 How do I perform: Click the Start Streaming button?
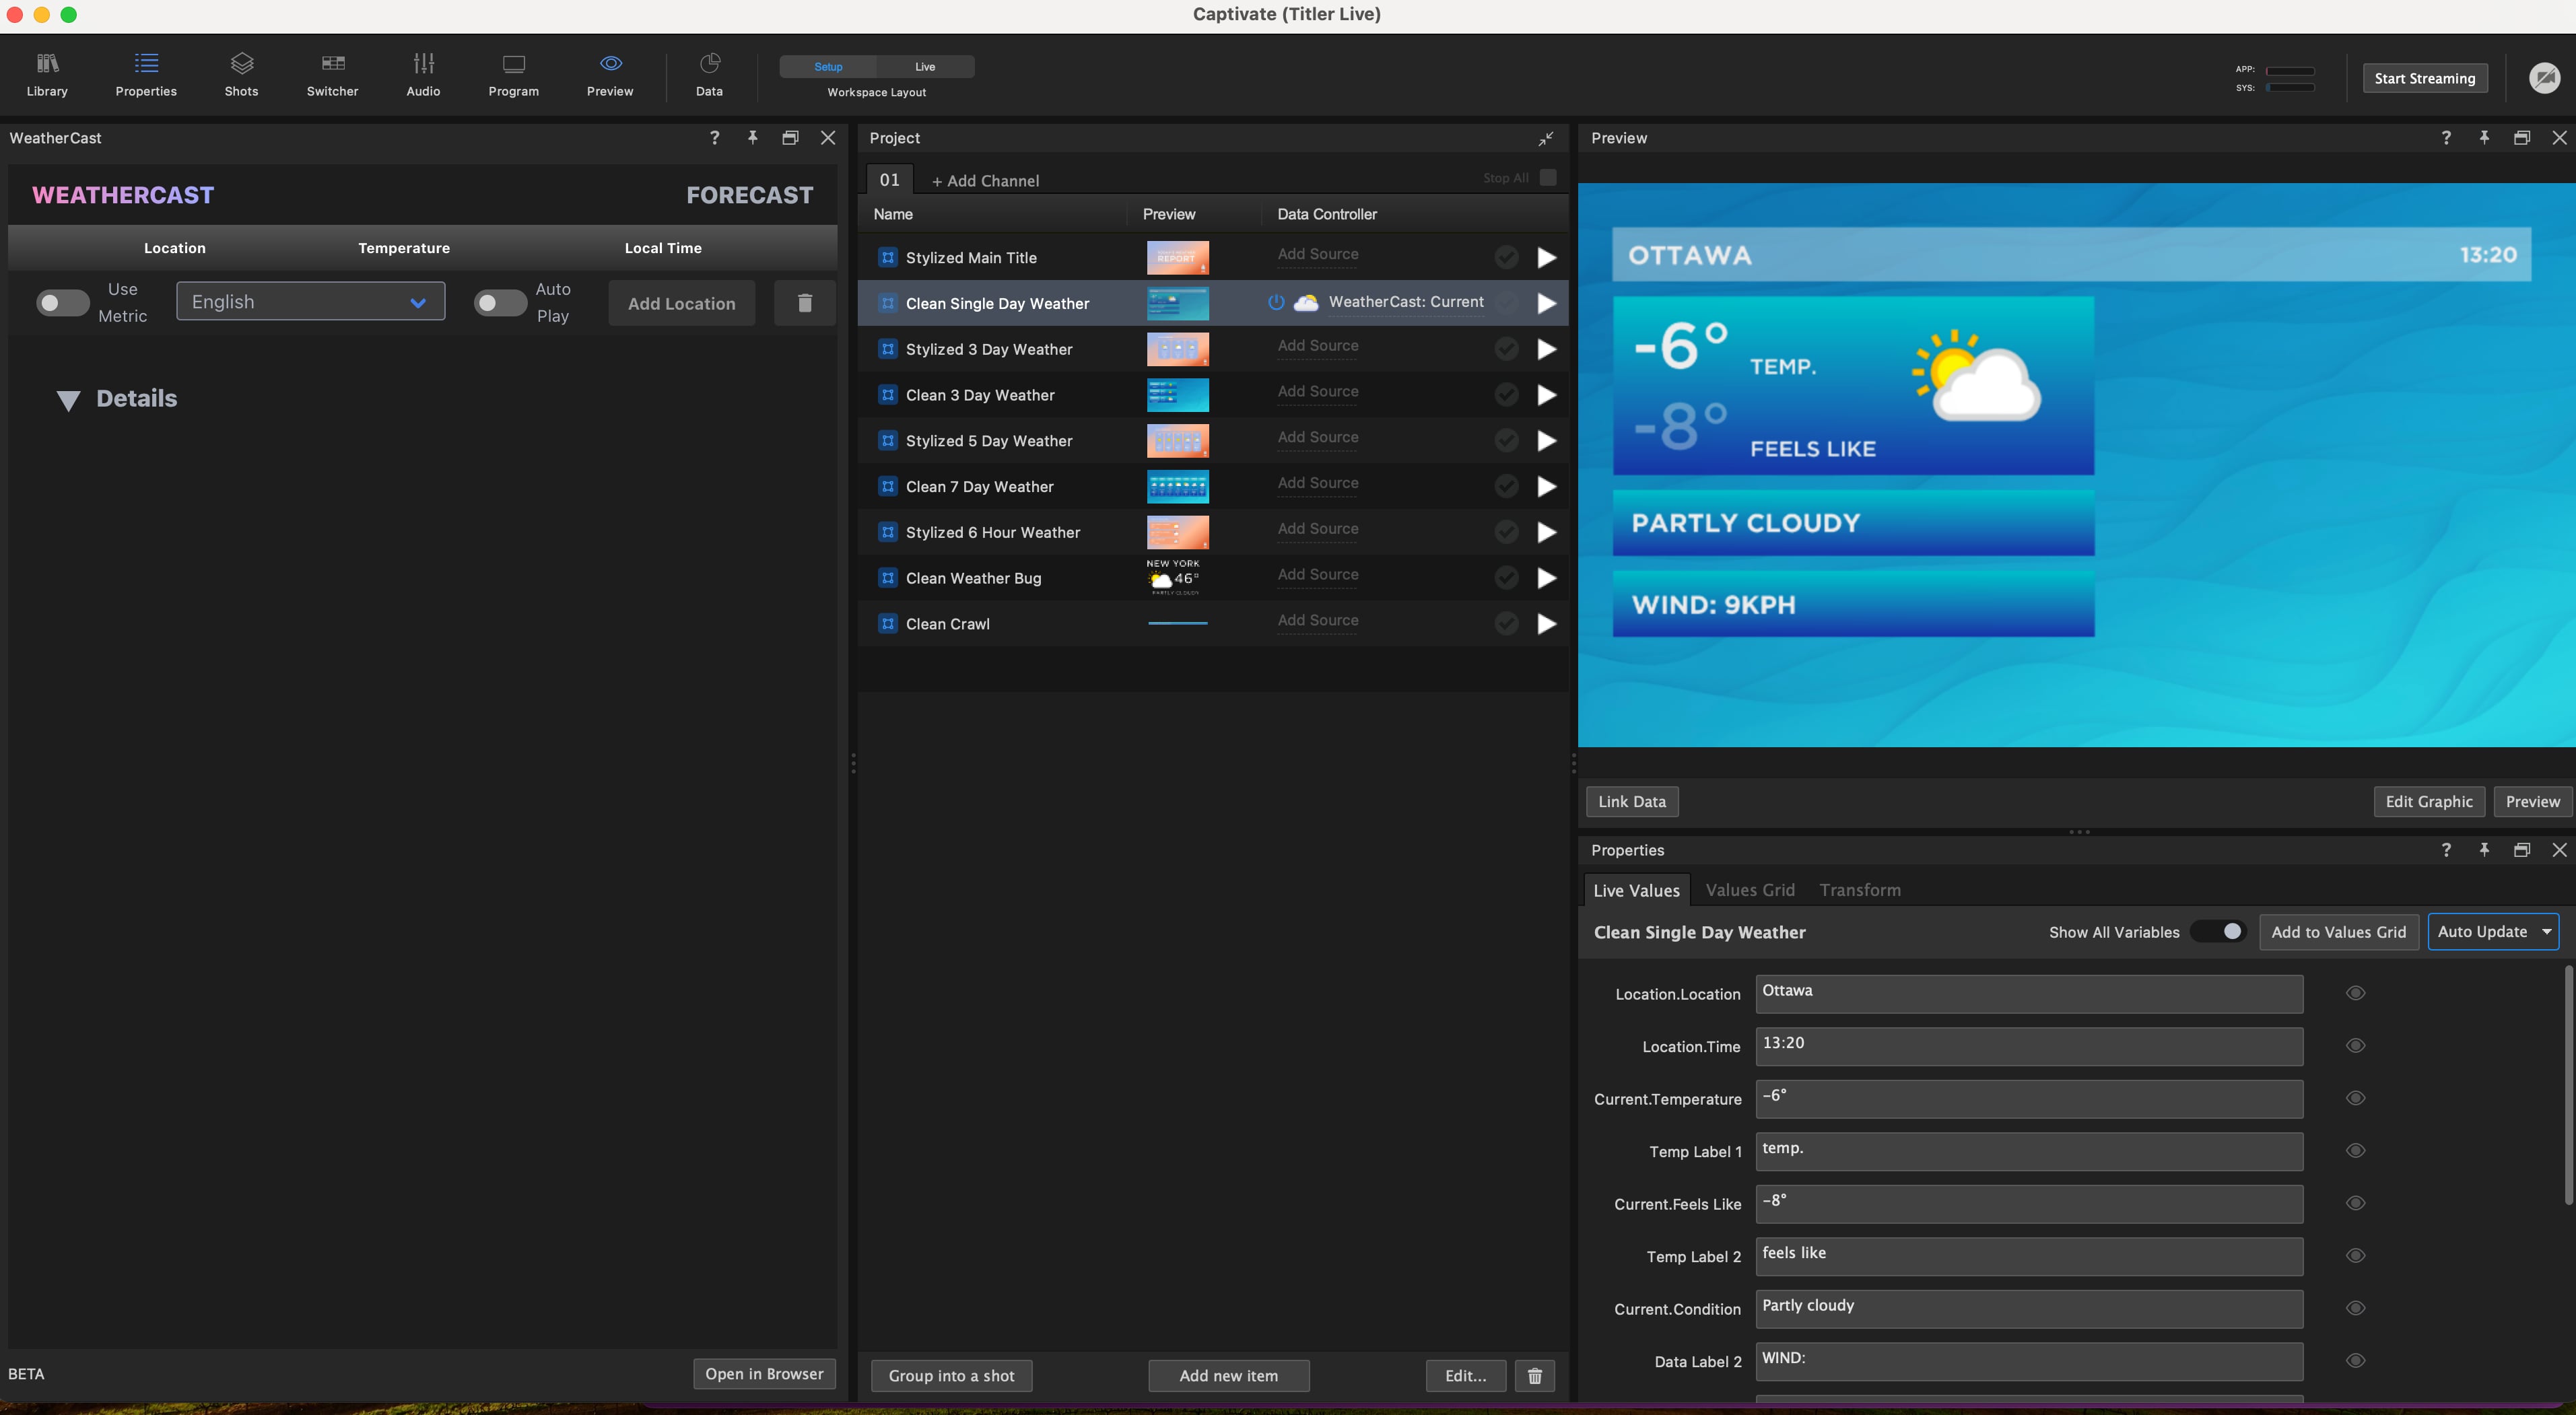pos(2425,78)
